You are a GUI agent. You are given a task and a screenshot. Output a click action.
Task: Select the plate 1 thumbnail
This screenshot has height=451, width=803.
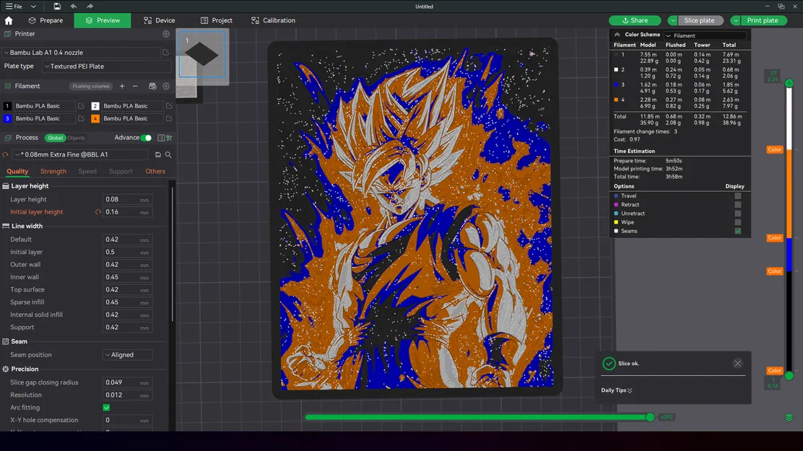click(x=201, y=54)
